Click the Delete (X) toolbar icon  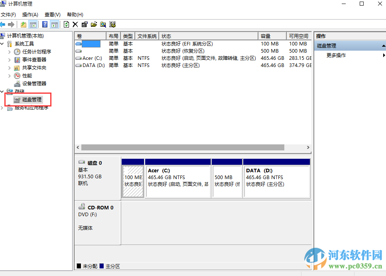click(75, 24)
